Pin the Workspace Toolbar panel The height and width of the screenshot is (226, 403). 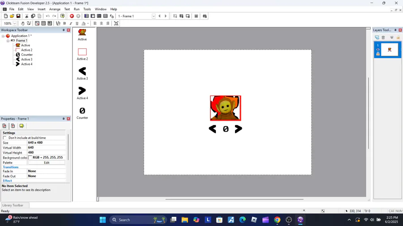(x=64, y=30)
